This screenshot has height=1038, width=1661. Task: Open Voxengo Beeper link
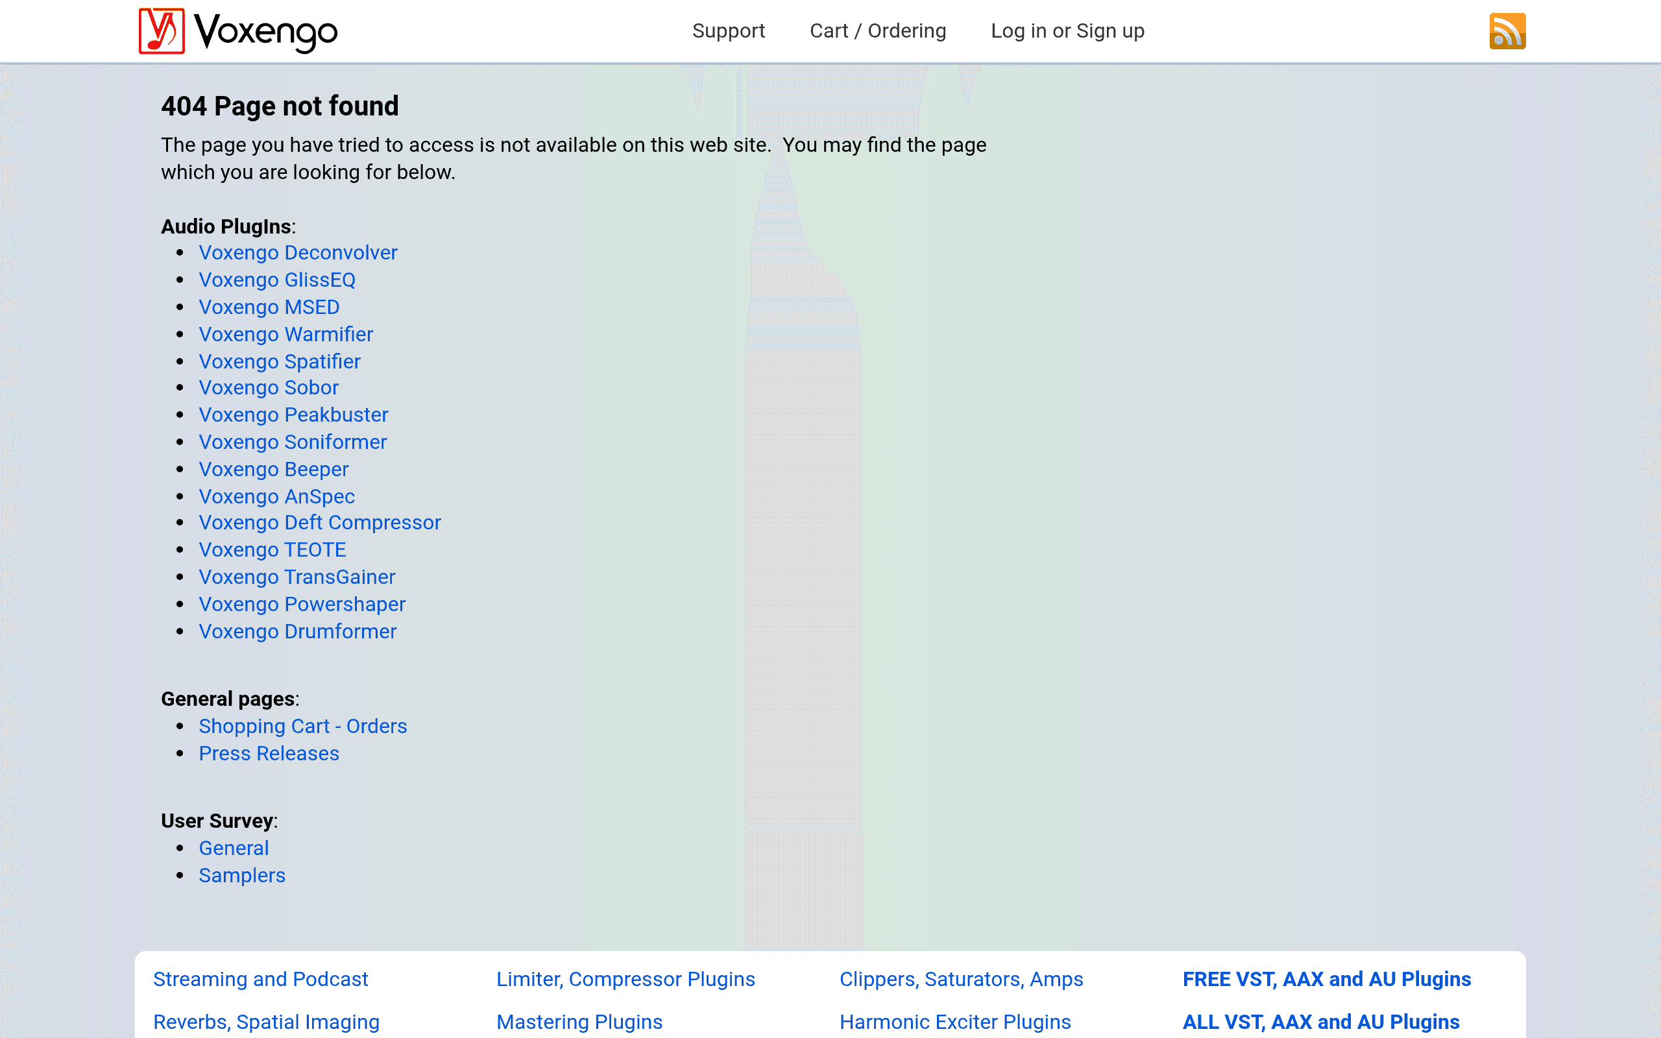pos(274,470)
